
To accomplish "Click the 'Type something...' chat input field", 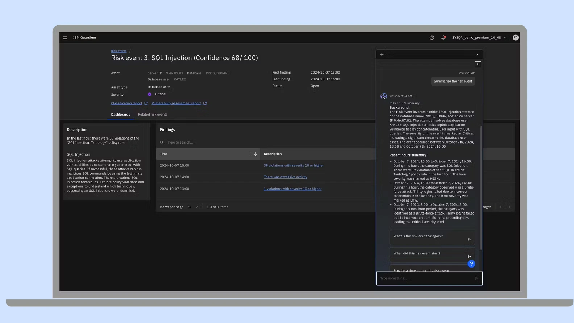I will [426, 278].
